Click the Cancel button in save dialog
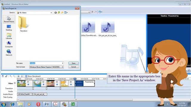Viewport: 191px width, 107px height. pyautogui.click(x=73, y=67)
